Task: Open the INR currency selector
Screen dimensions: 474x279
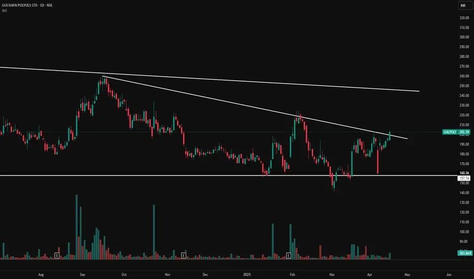Action: tap(465, 6)
